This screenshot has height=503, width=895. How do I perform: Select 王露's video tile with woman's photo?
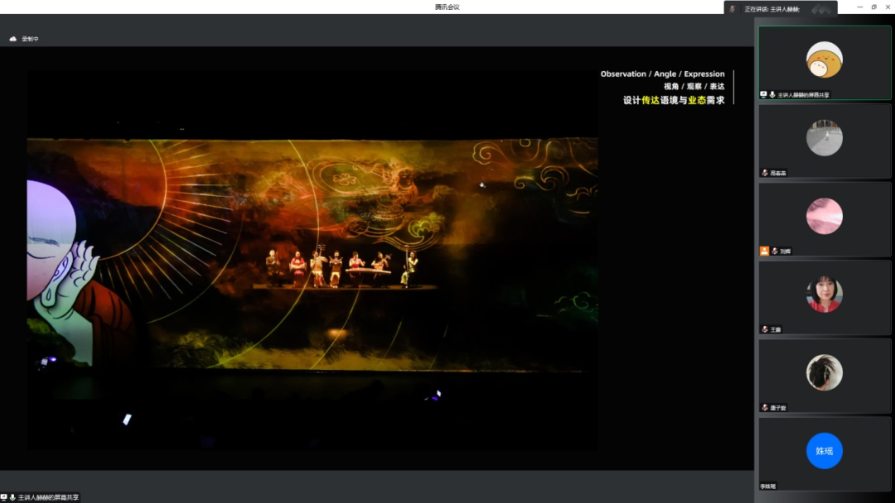pos(824,295)
